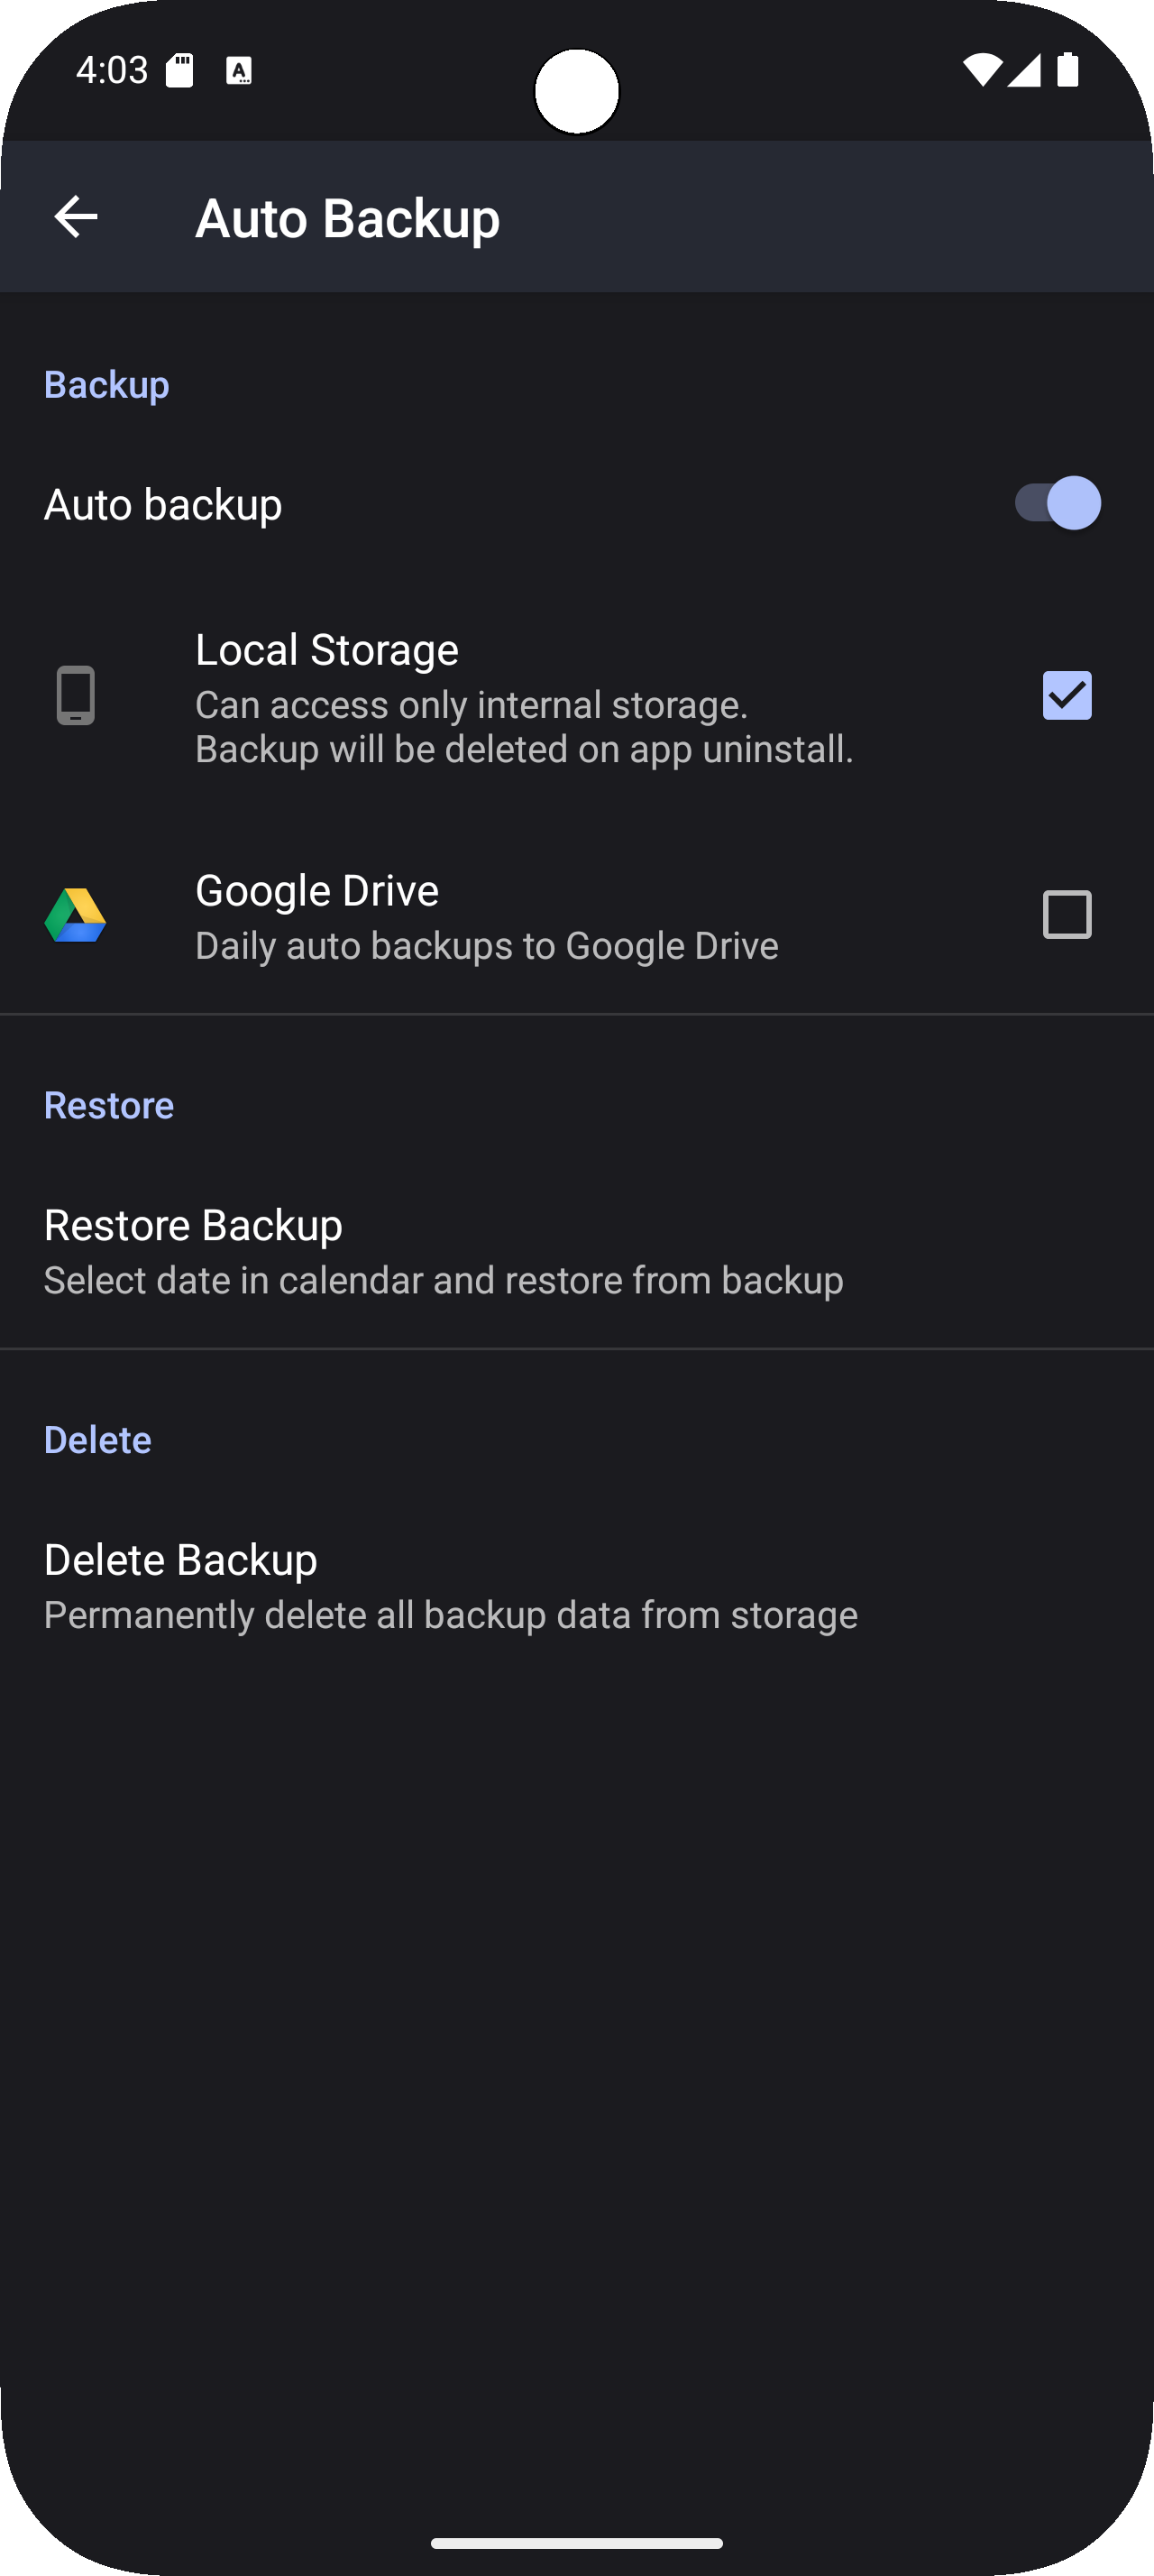Uncheck the Local Storage checkbox

[x=1066, y=695]
